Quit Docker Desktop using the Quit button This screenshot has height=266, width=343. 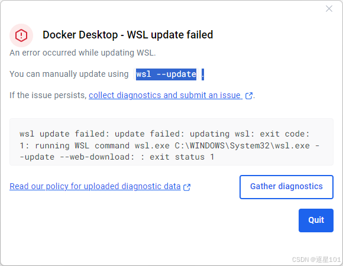click(316, 220)
